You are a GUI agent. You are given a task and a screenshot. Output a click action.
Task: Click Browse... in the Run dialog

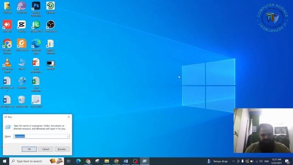point(62,149)
